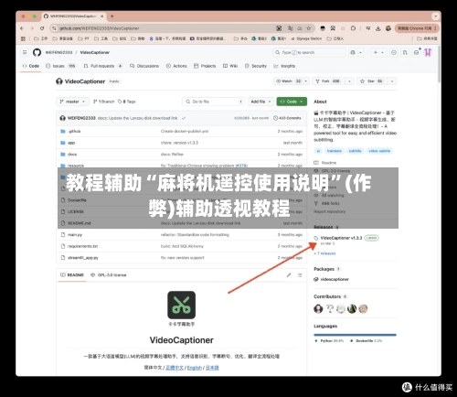Edit README with the pencil icon
457x397 pixels.
pos(289,275)
